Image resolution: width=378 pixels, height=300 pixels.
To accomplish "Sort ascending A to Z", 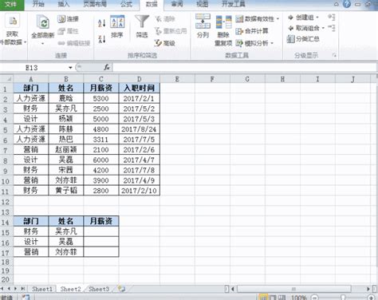I will [x=102, y=23].
